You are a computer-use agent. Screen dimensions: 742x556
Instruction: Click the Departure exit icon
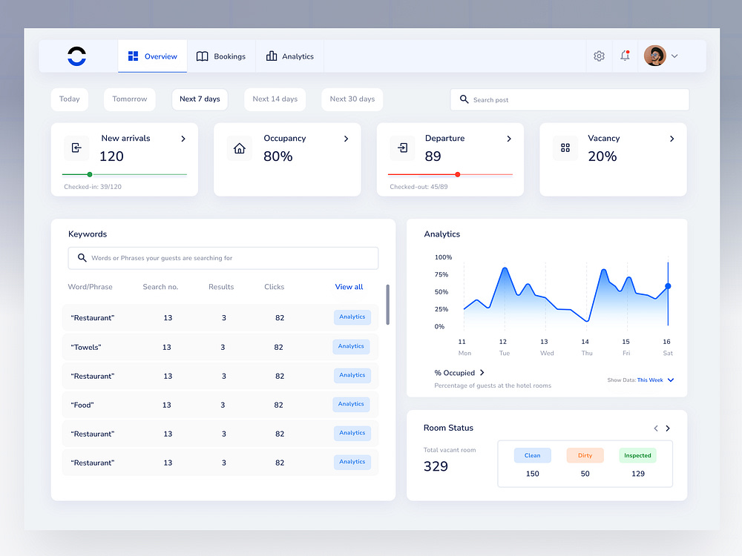tap(402, 148)
